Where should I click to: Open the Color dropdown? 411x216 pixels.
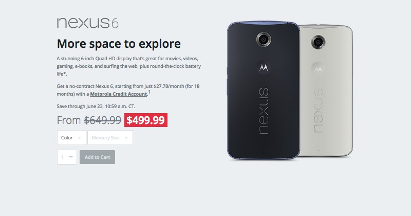point(71,137)
